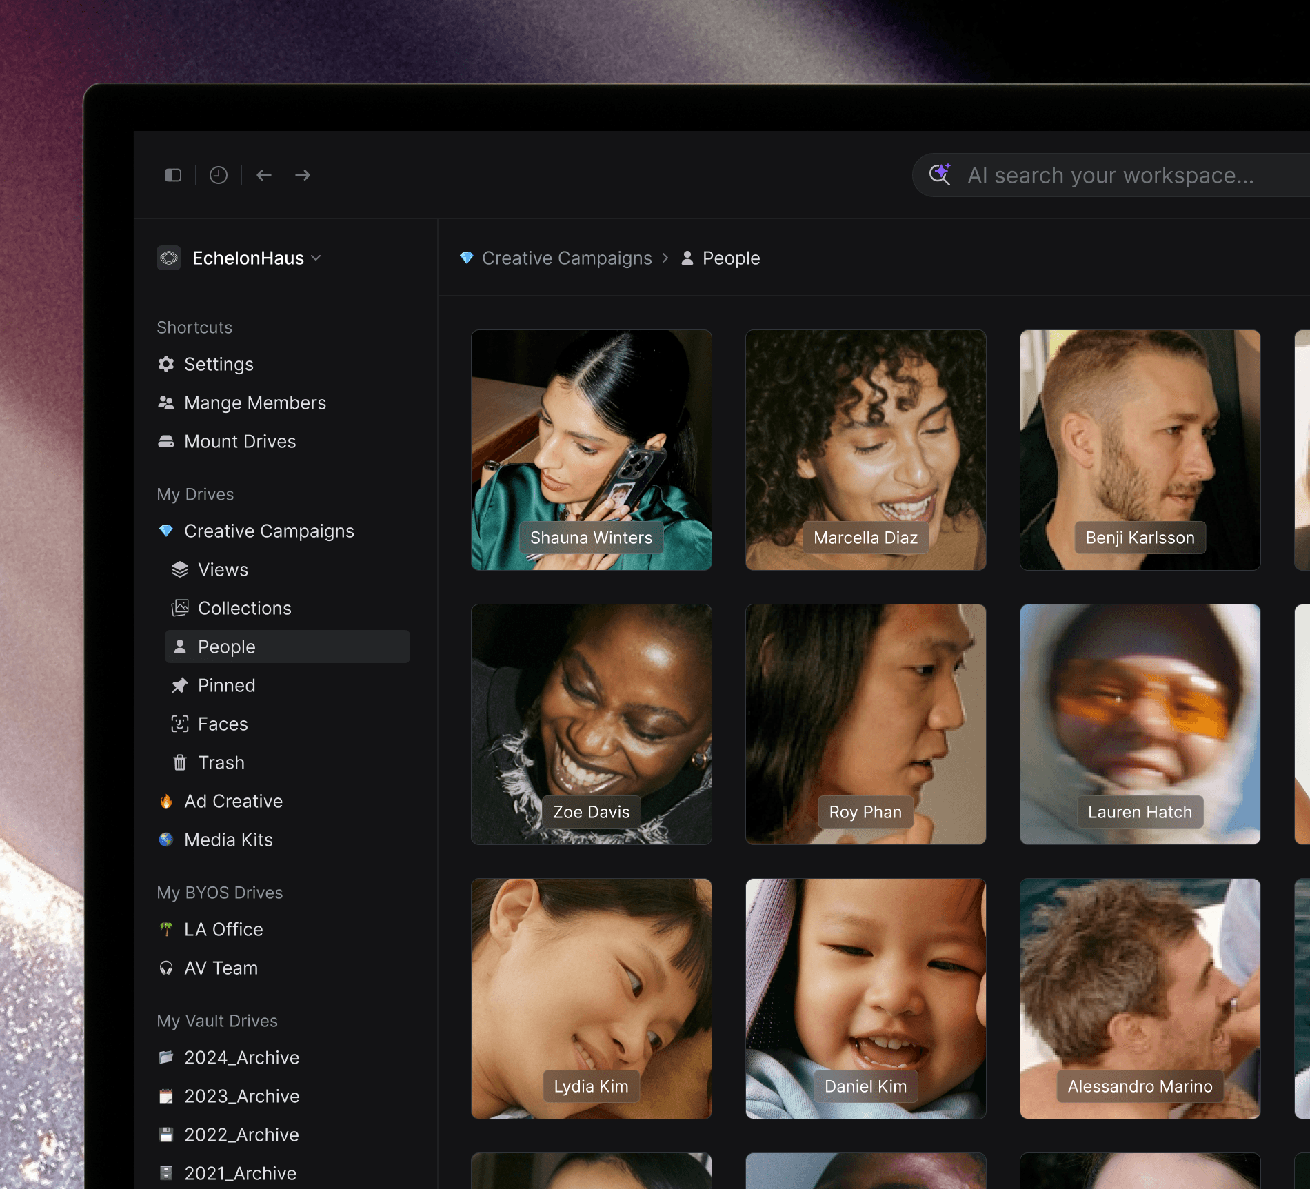Open Lydia Kim photo card
Image resolution: width=1310 pixels, height=1189 pixels.
[x=592, y=999]
